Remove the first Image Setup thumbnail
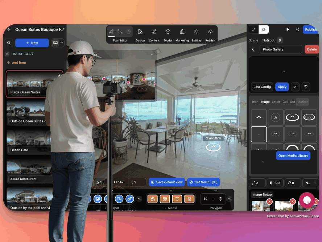This screenshot has height=242, width=322. click(x=269, y=201)
